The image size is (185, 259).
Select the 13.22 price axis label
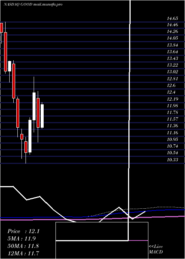click(x=172, y=65)
